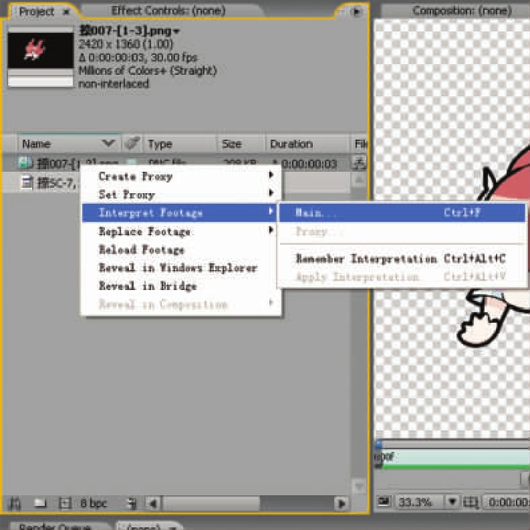Choose Create Proxy from context menu

point(181,176)
